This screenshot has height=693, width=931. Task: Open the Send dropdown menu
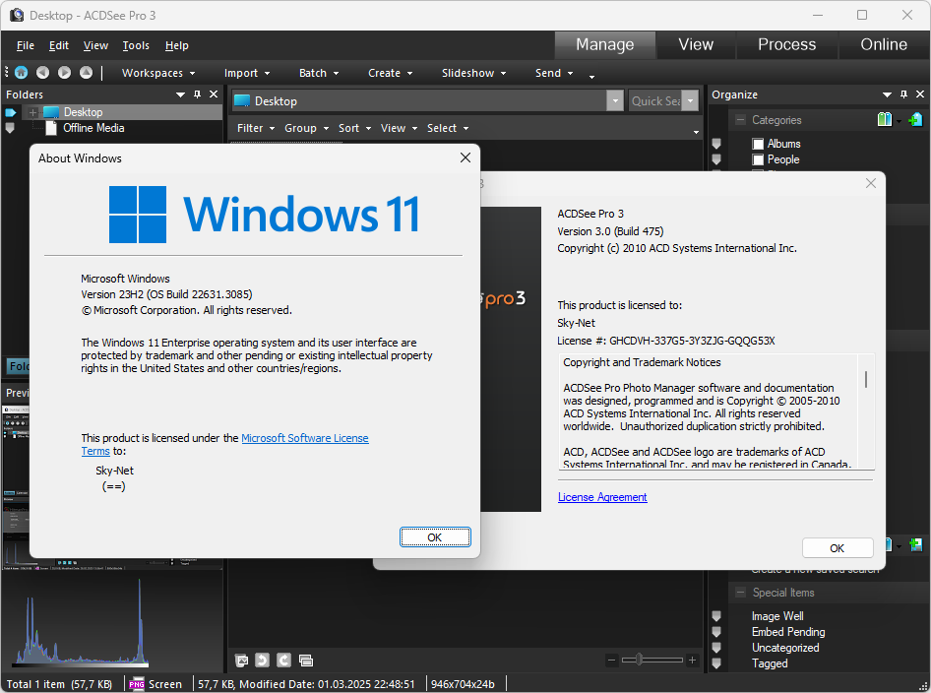554,73
